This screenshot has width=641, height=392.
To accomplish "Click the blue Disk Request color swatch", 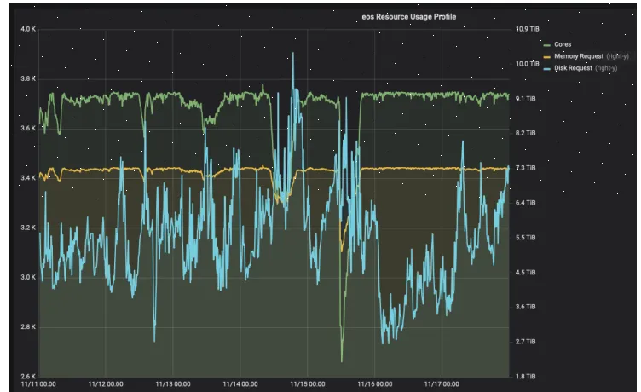I will click(547, 69).
